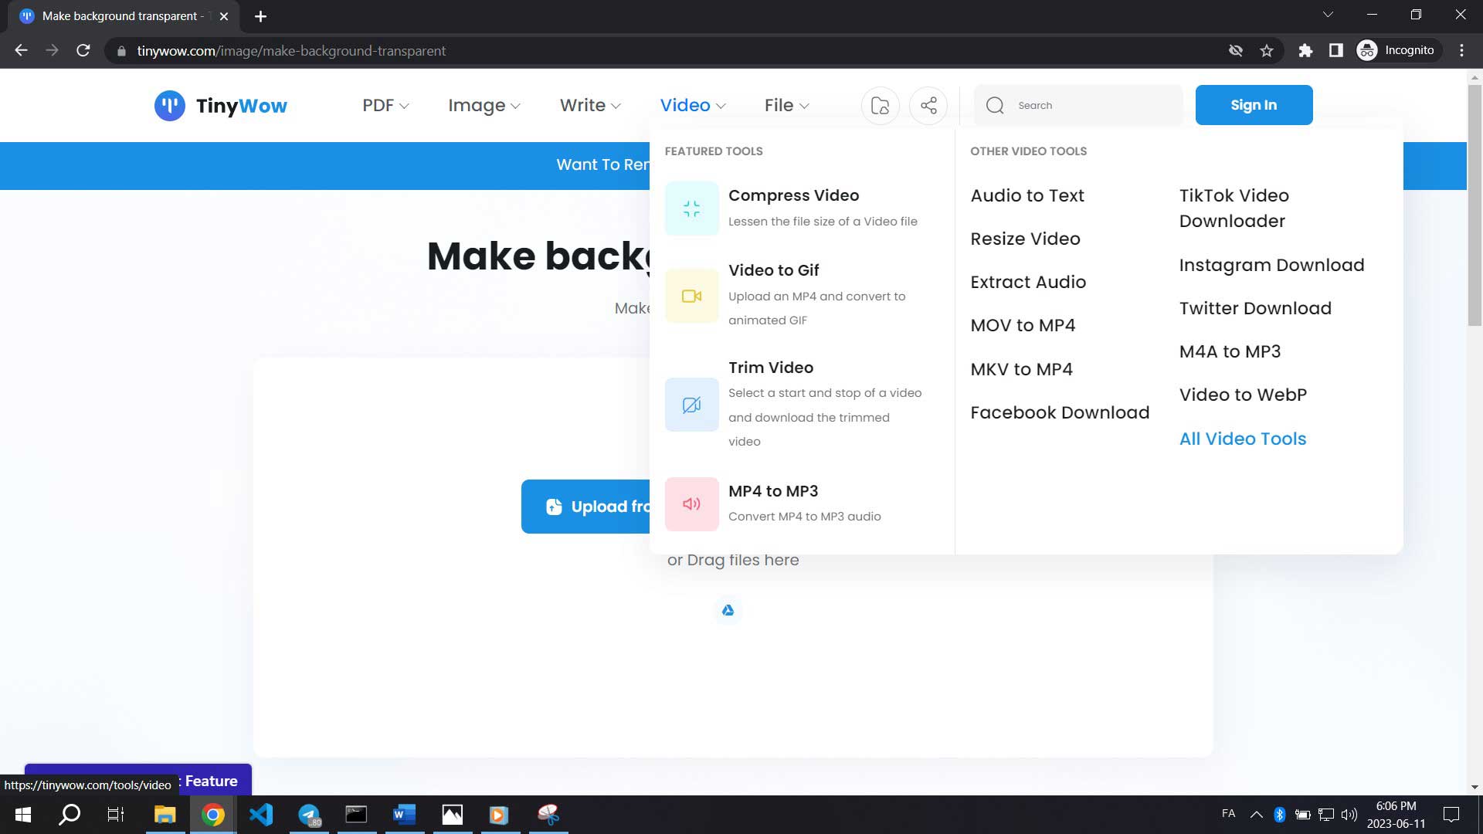Expand the File menu
Viewport: 1483px width, 834px height.
[787, 106]
